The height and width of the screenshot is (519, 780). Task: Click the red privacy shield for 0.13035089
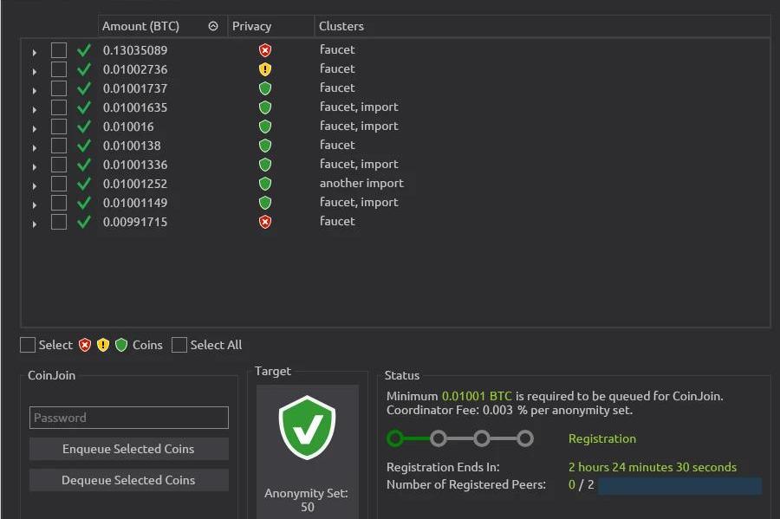pos(265,50)
